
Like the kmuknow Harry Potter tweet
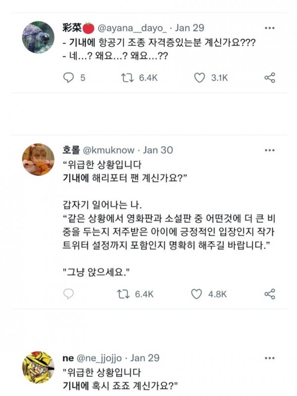click(198, 294)
